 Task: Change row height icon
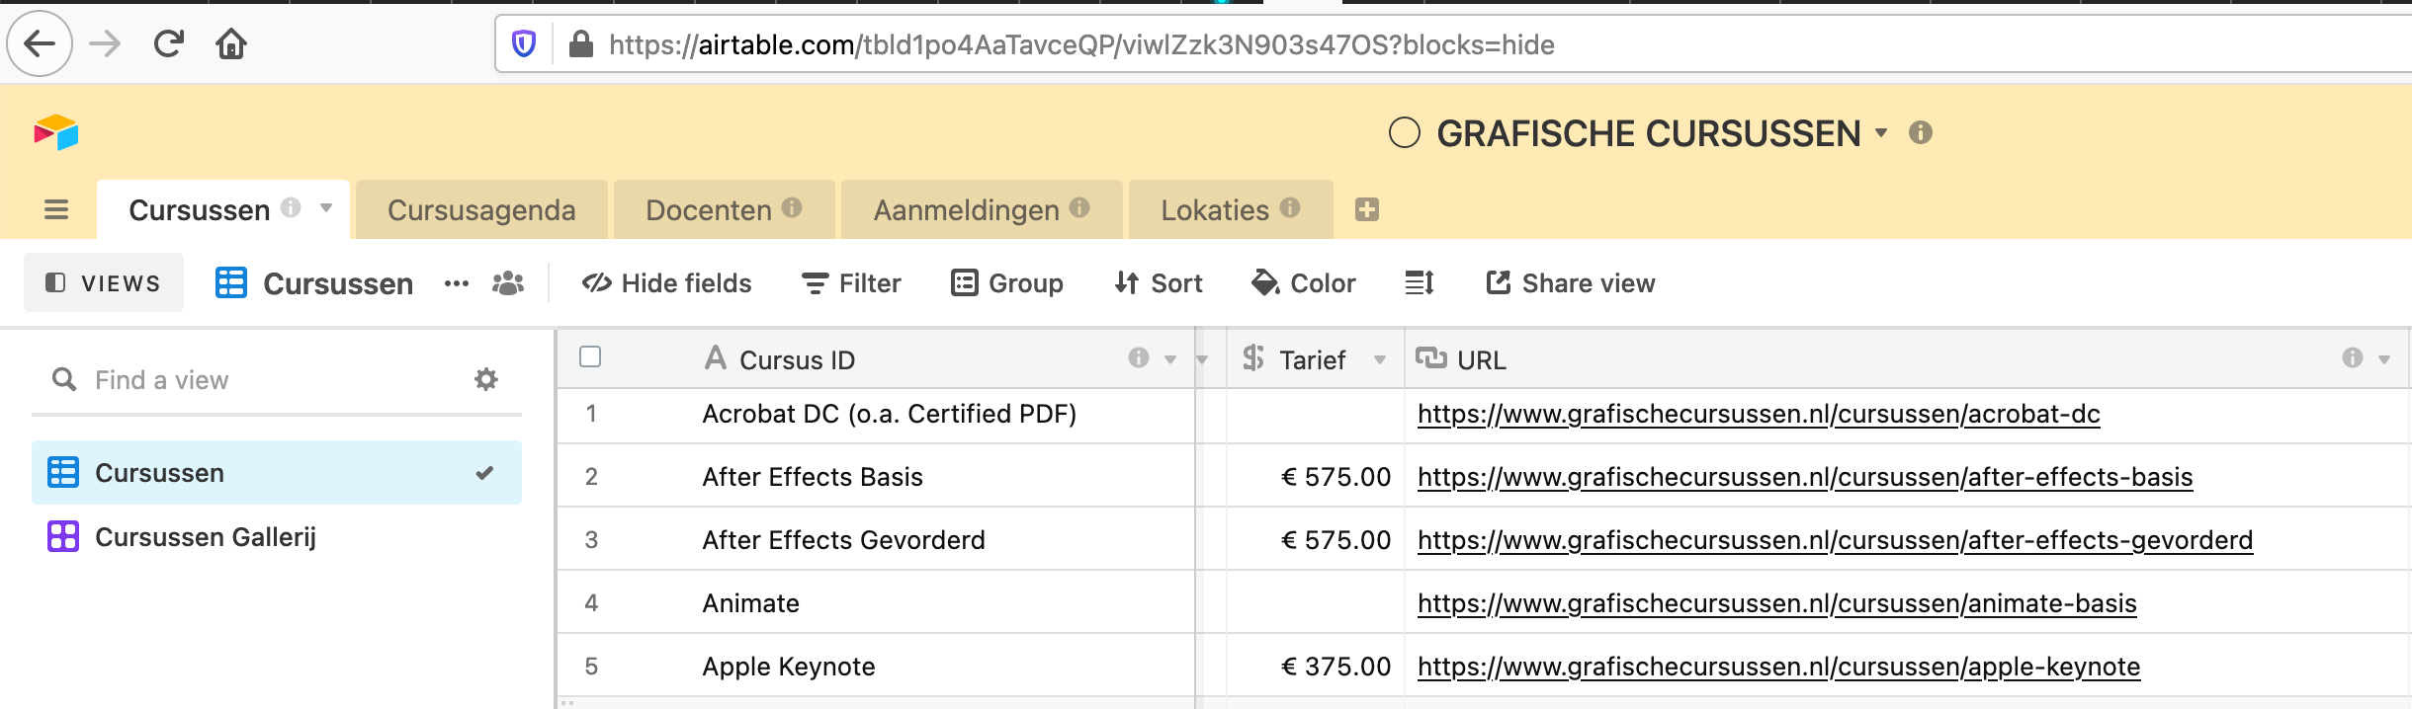click(x=1420, y=283)
